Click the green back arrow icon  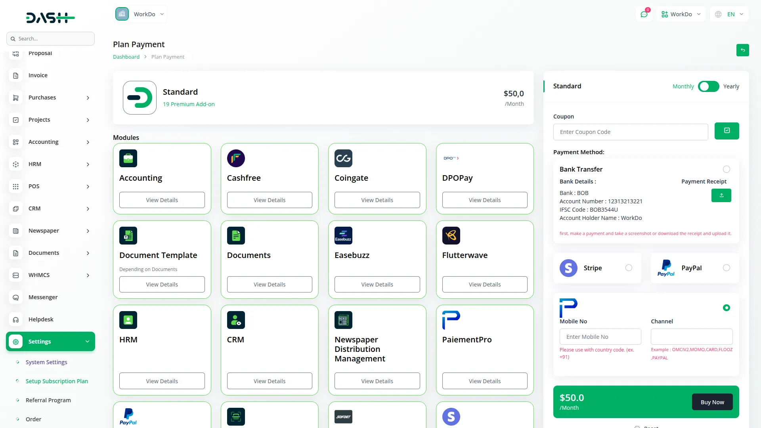coord(743,50)
